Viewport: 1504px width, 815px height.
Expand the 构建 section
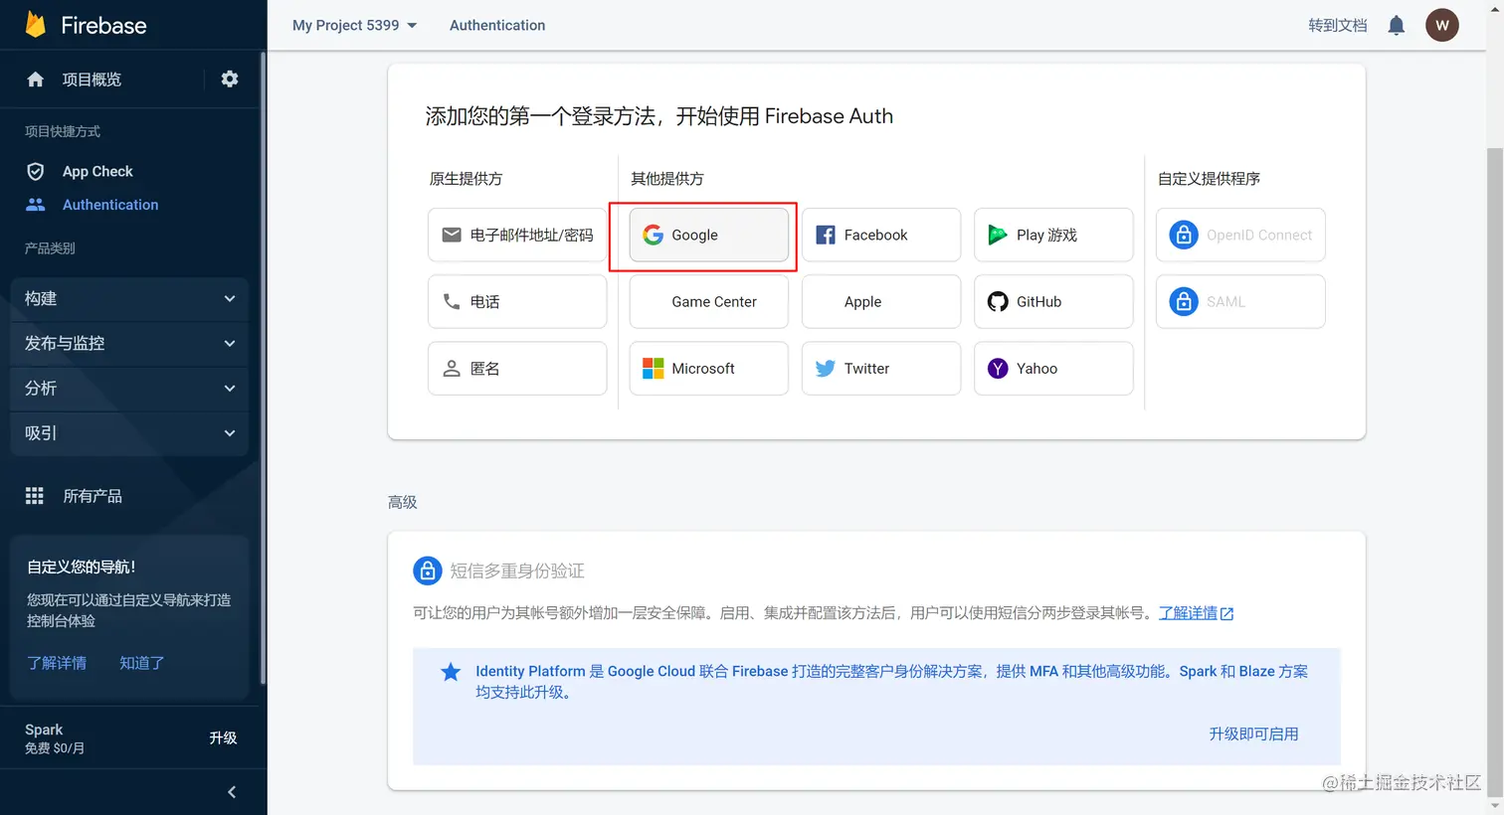pos(129,298)
